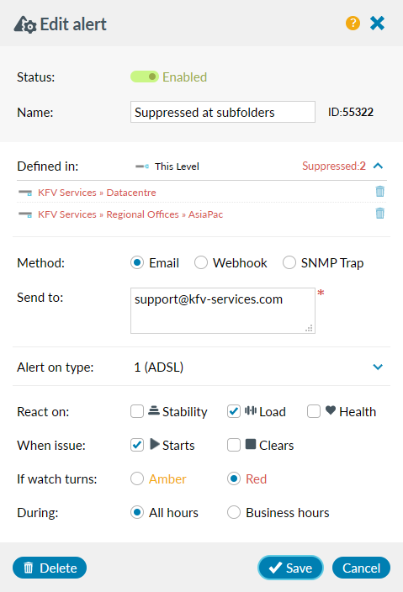This screenshot has height=592, width=403.
Task: Click the KFV Services » Datacentre folder icon
Action: coord(25,193)
